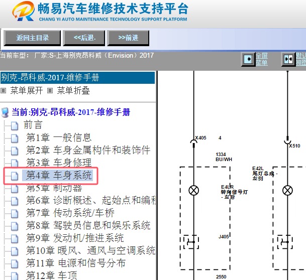The width and height of the screenshot is (306, 280).
Task: Click the page icon beside 第5章
Action: coord(15,188)
